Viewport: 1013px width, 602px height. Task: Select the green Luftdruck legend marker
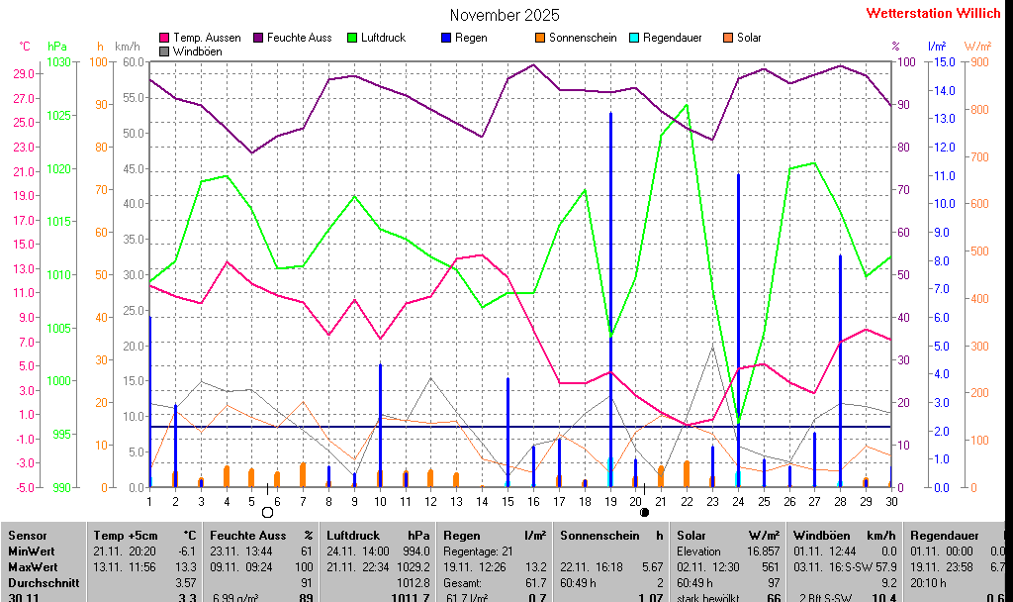[x=353, y=38]
